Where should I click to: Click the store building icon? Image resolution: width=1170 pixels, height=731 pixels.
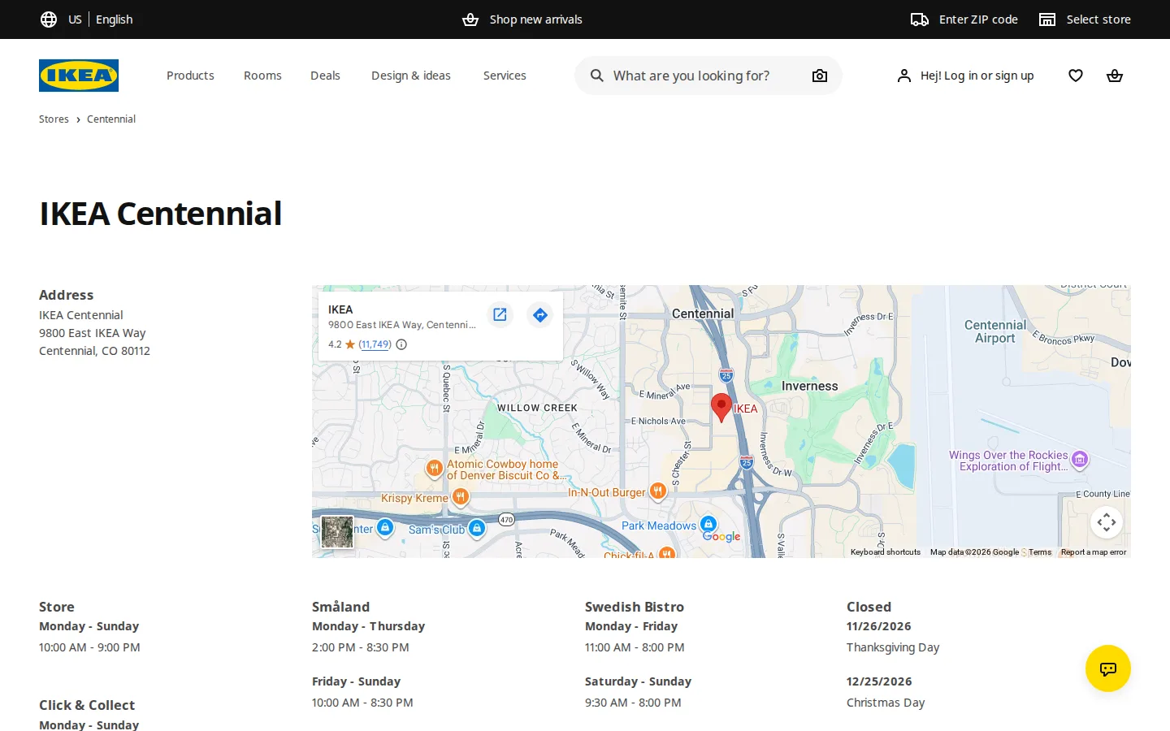[1047, 19]
